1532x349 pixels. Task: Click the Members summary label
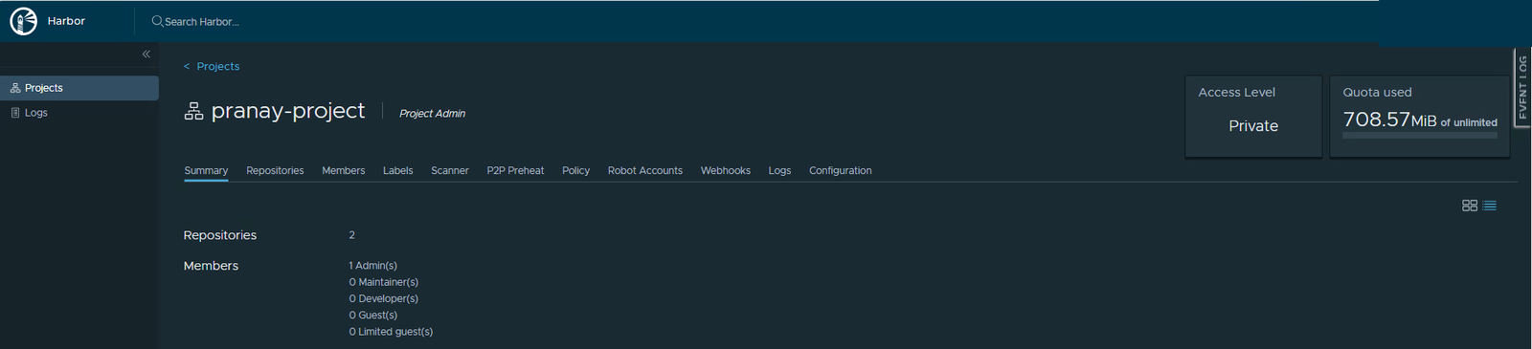point(211,266)
